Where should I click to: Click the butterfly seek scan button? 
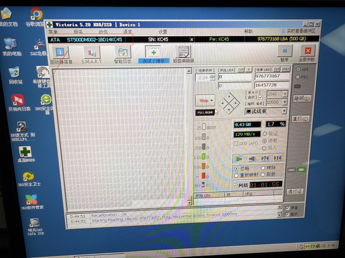[277, 158]
